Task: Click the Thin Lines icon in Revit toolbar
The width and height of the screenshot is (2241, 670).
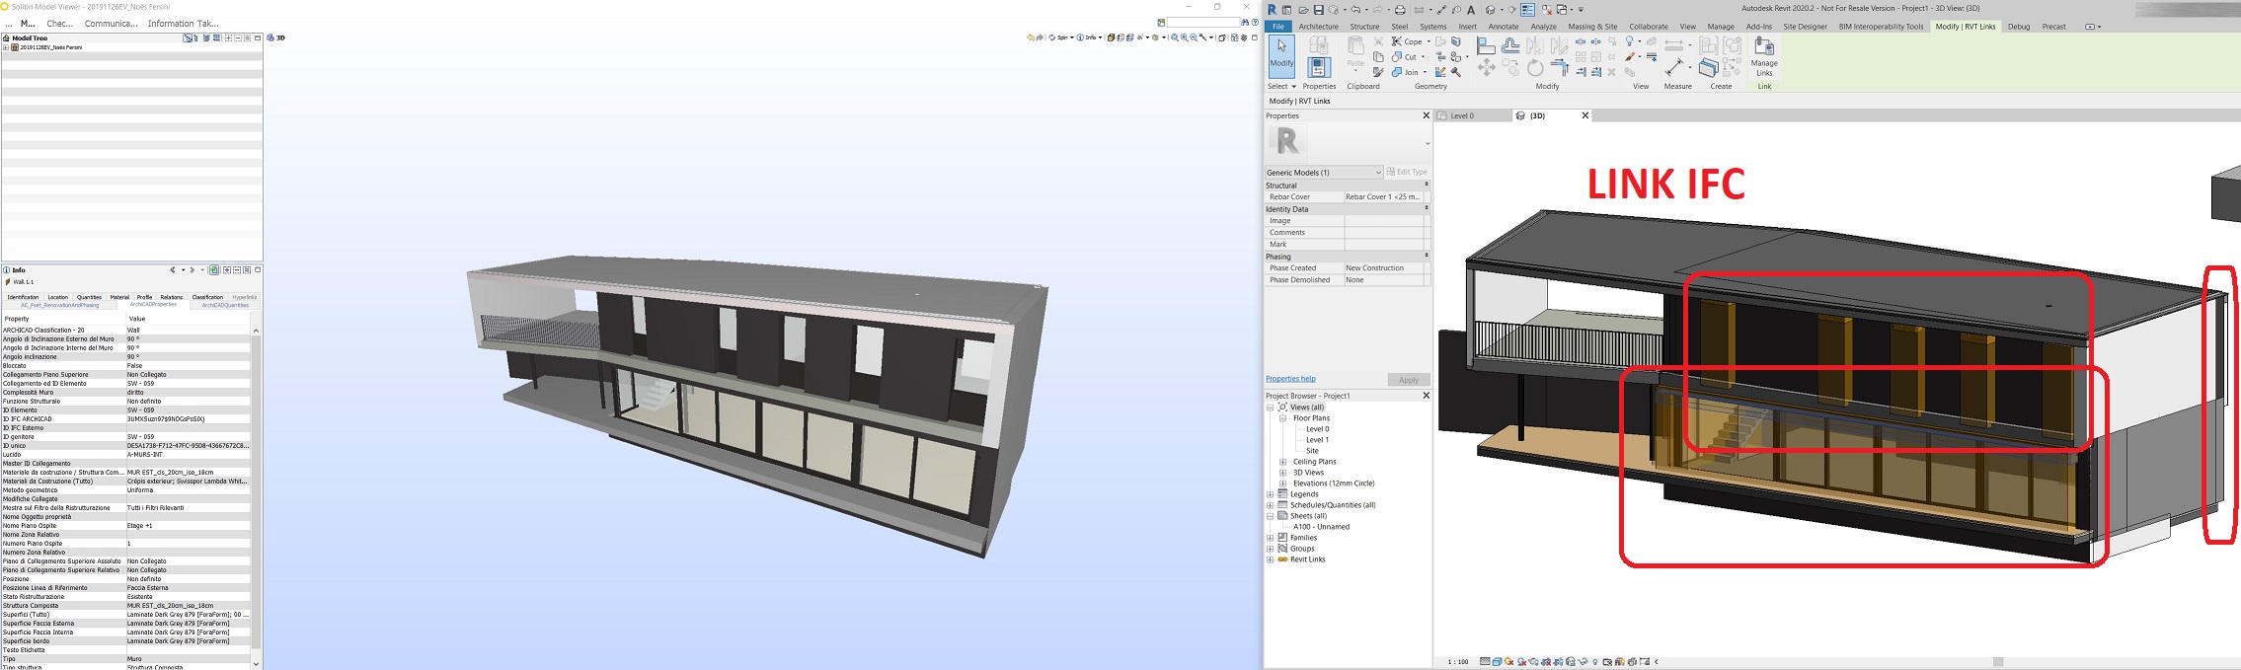Action: pos(1527,10)
